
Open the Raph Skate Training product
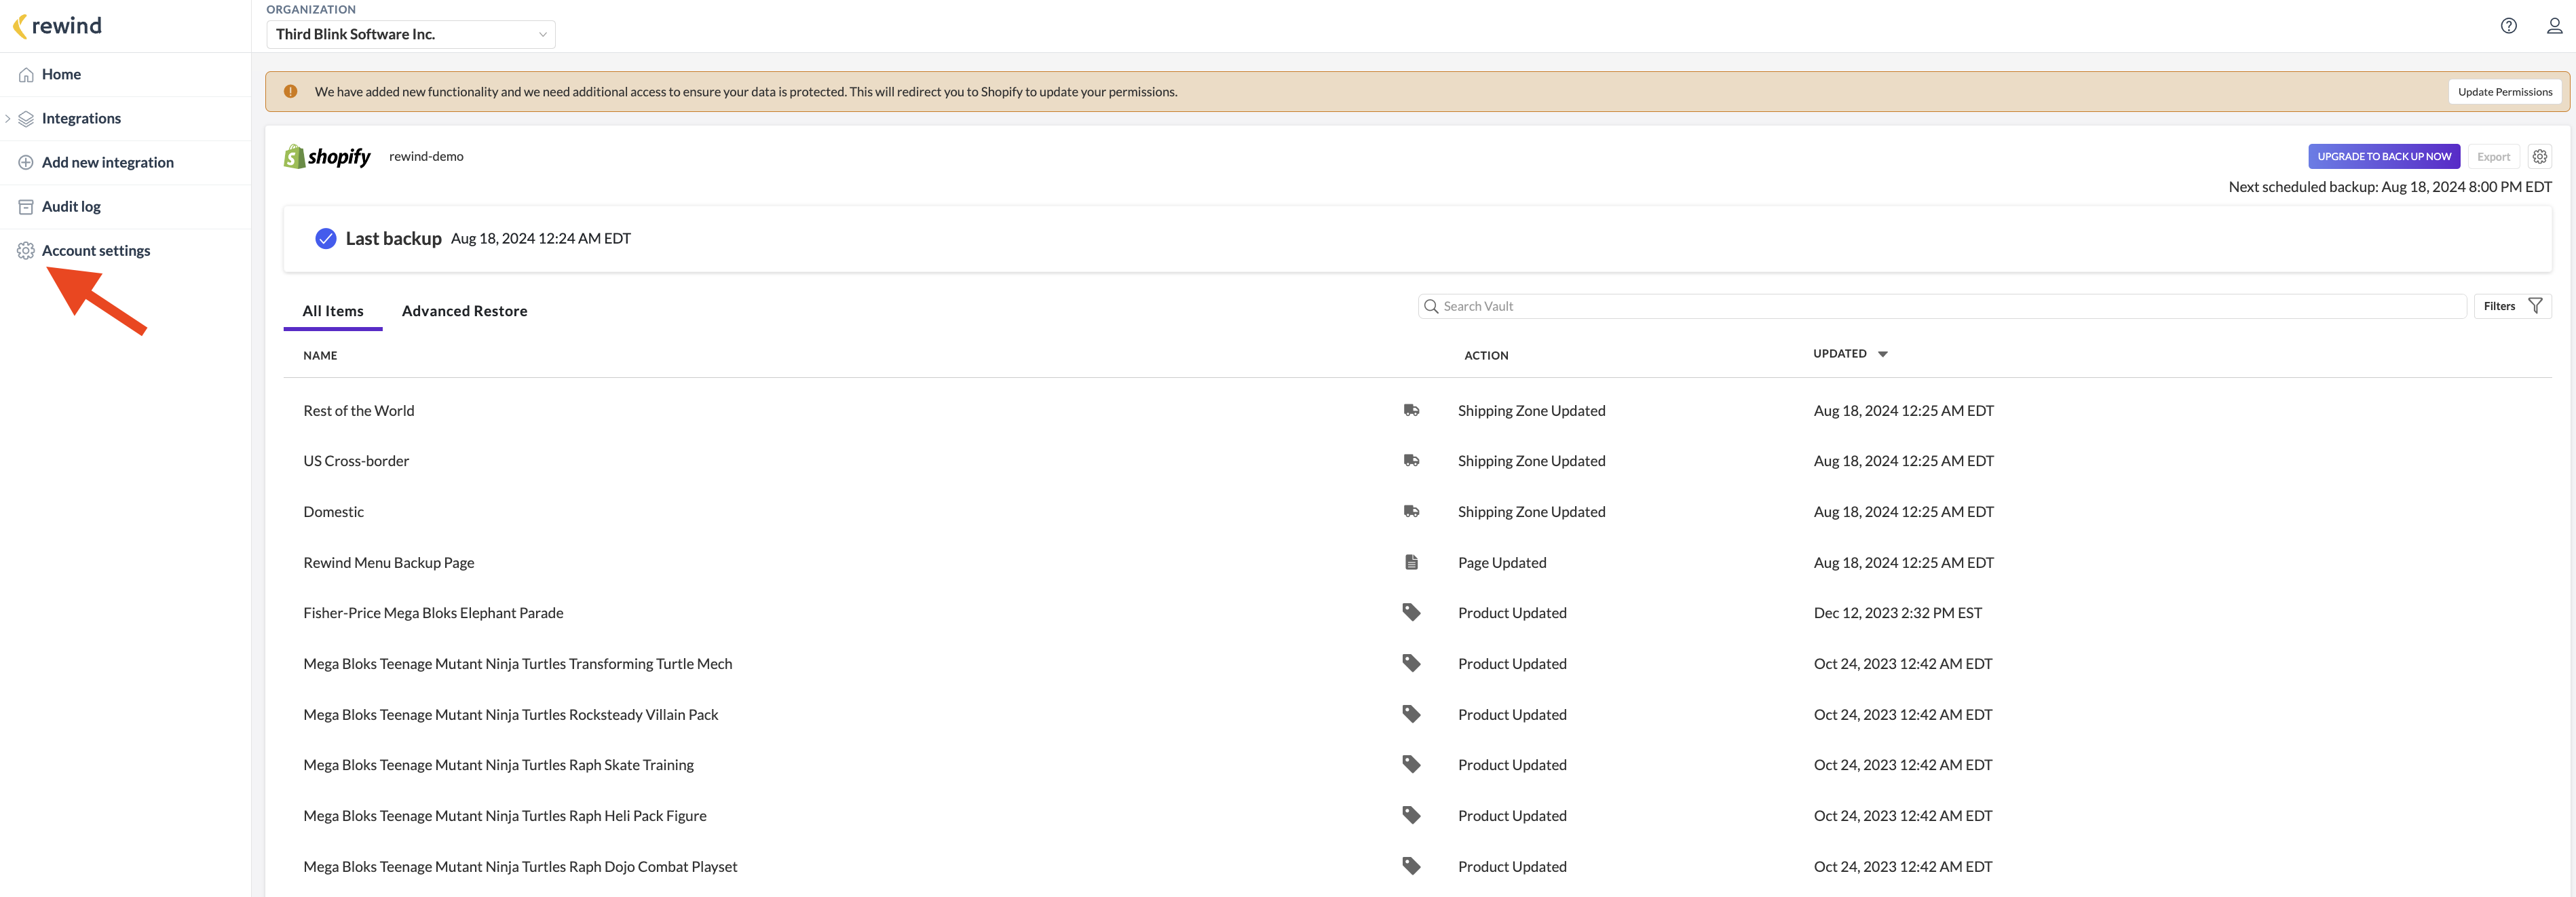(x=498, y=765)
